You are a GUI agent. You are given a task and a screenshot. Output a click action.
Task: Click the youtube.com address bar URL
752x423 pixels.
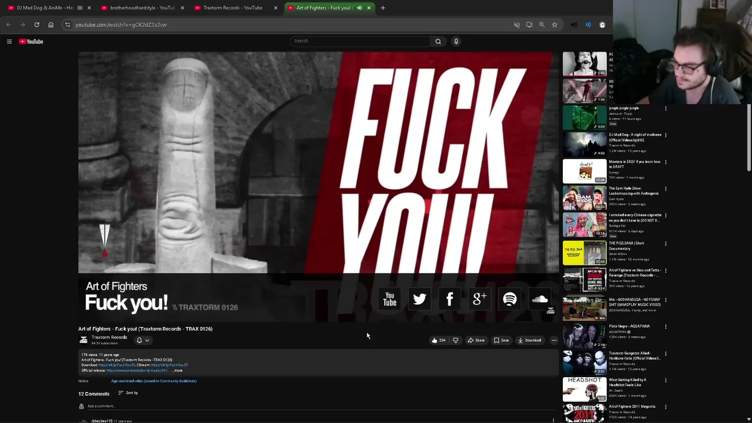(120, 25)
